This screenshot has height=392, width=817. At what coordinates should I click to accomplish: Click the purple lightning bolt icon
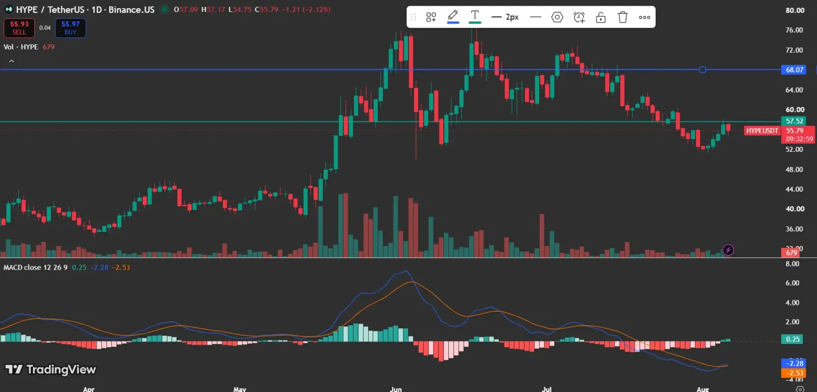tap(728, 250)
